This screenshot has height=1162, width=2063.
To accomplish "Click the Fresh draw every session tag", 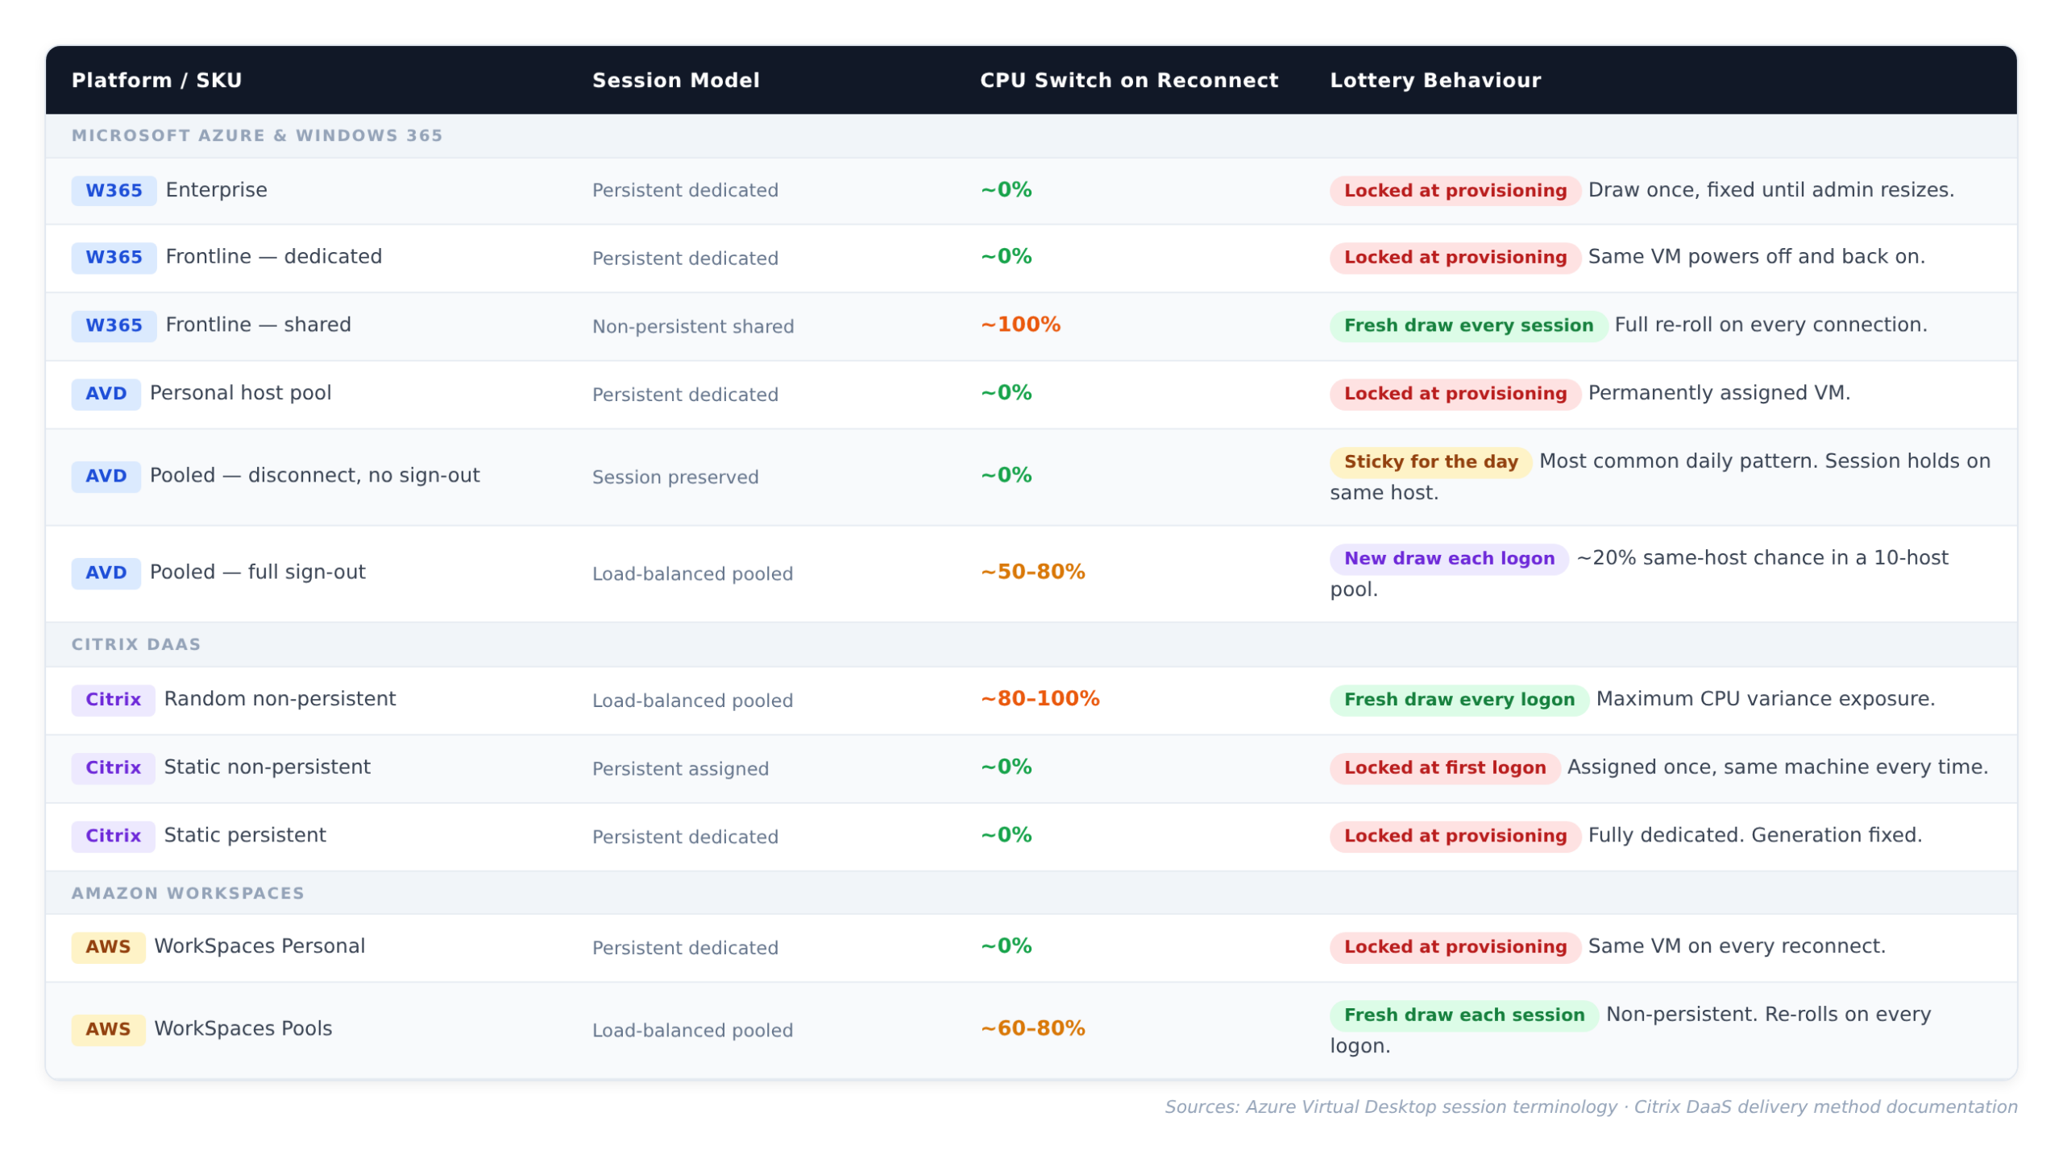I will pyautogui.click(x=1468, y=326).
